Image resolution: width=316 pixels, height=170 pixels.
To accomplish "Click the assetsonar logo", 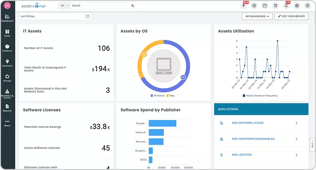I will click(x=33, y=6).
